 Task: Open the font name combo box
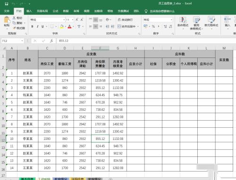(x=48, y=20)
